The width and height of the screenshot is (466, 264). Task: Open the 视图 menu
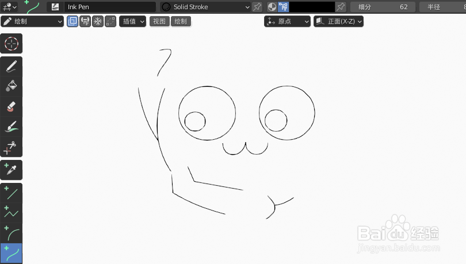(159, 21)
